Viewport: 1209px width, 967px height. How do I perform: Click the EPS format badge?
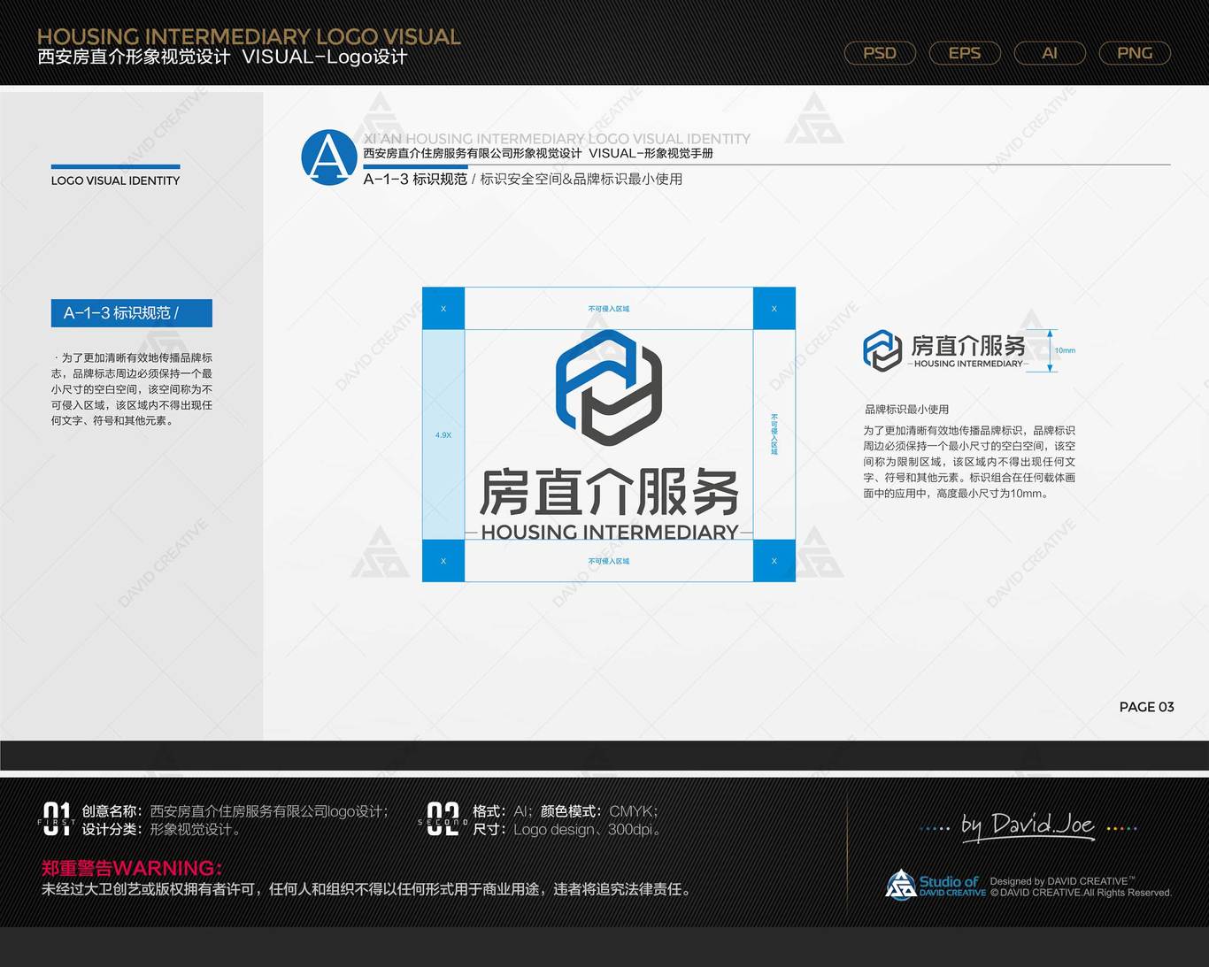[965, 53]
